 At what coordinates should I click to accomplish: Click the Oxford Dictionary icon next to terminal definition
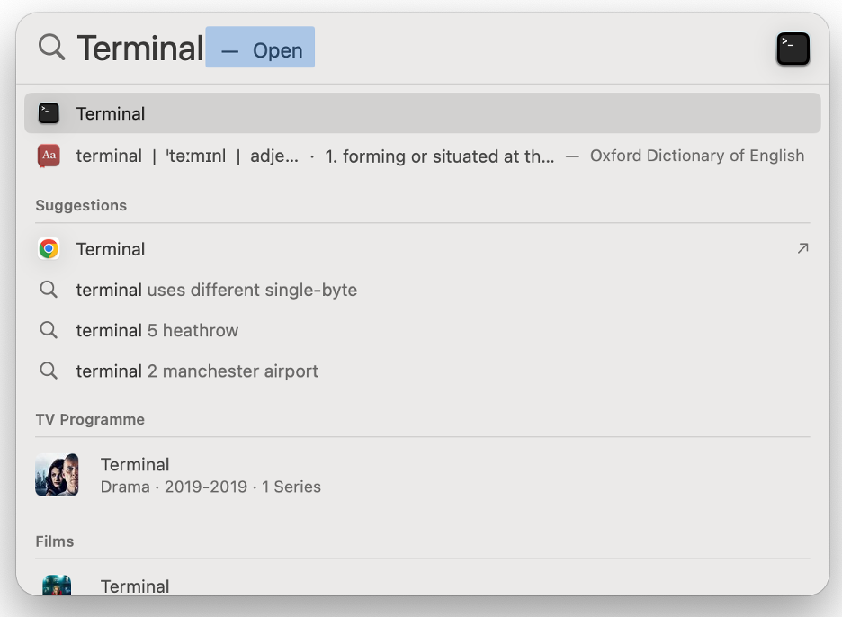pos(48,155)
